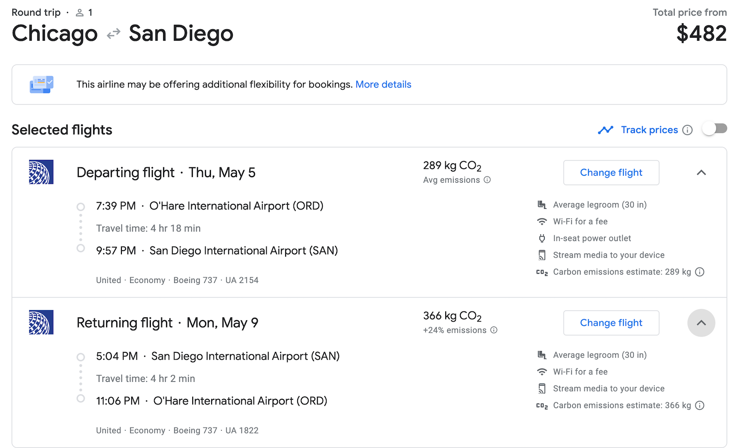Enable the Track prices toggle
Viewport: 736px width, 448px height.
714,129
